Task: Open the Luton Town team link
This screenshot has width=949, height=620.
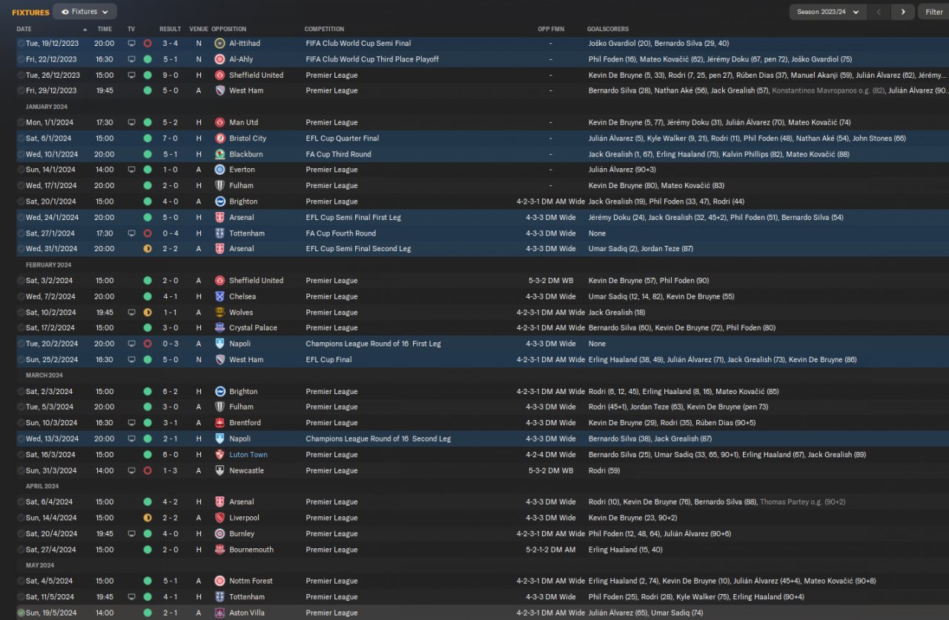Action: click(x=248, y=455)
